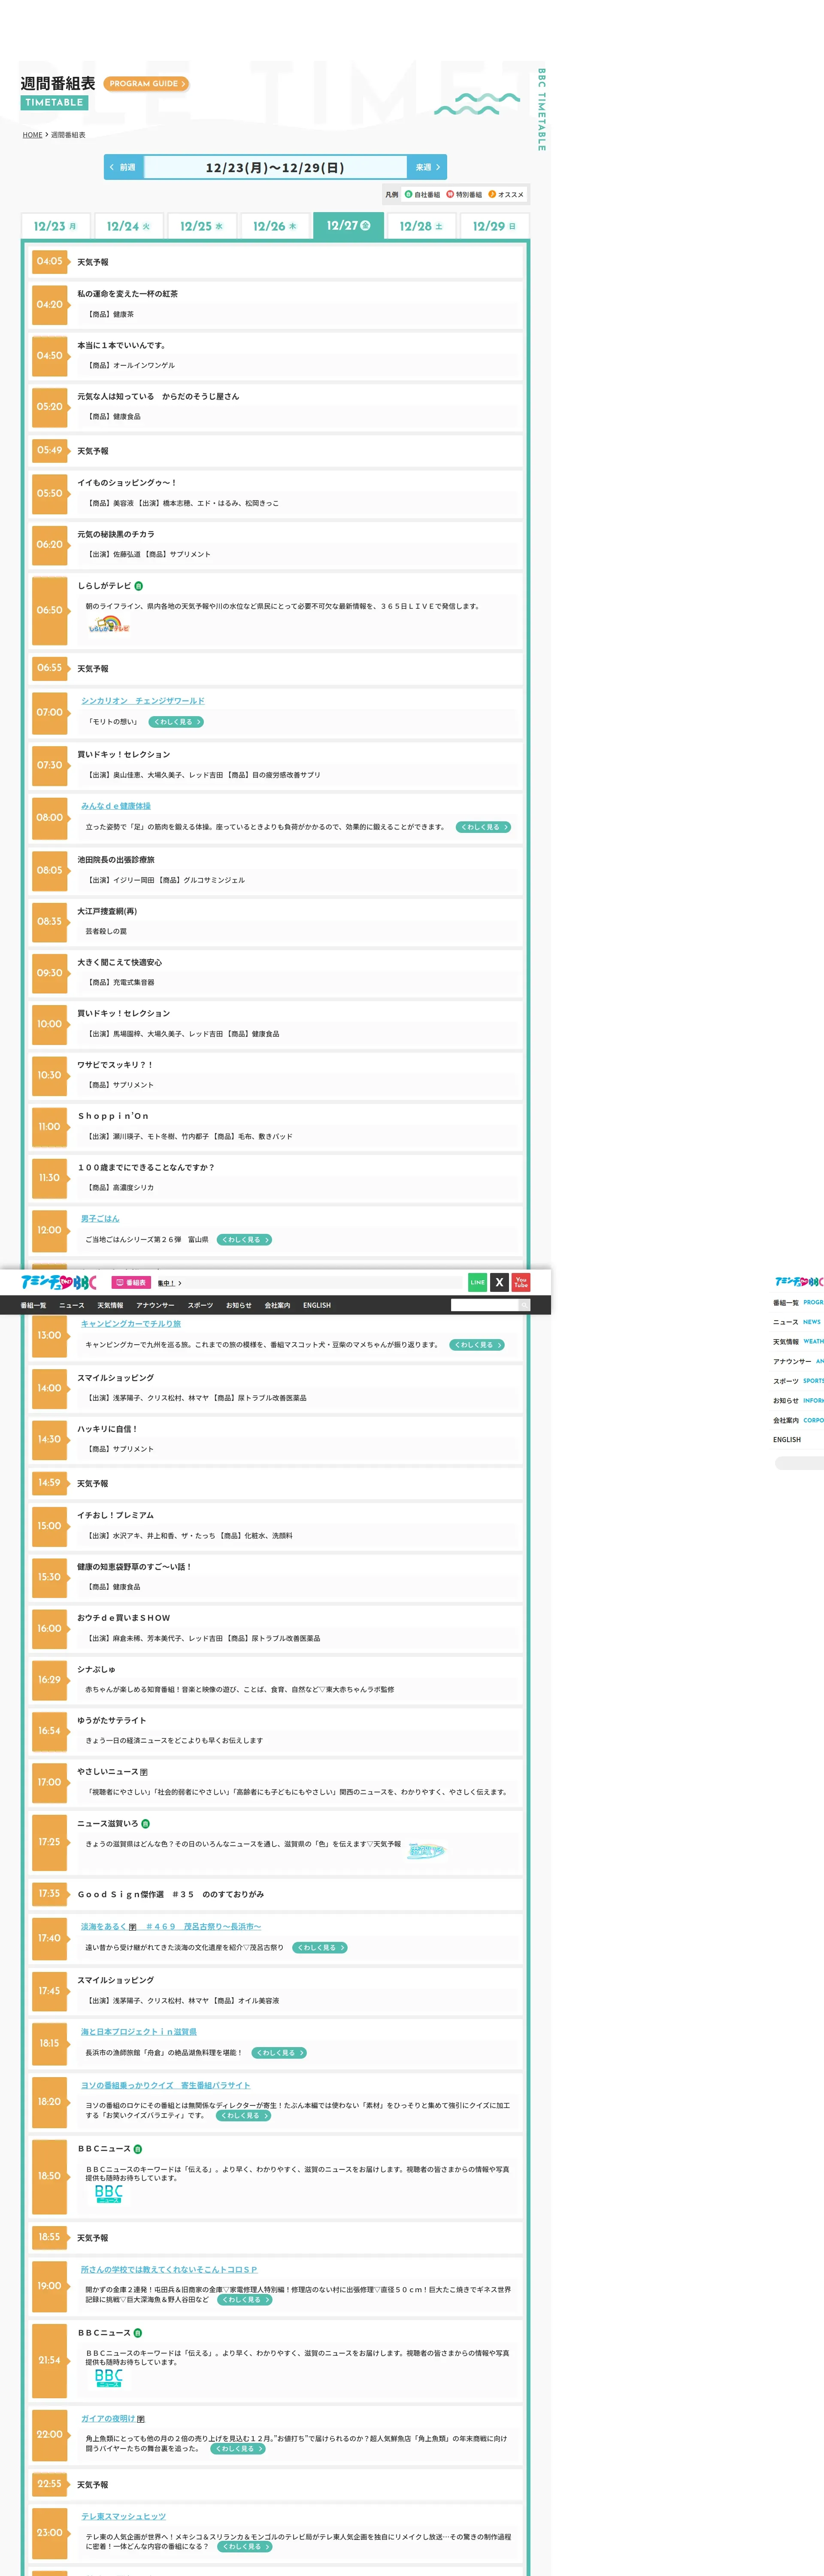Screen dimensions: 824x2576
Task: Click the pink 番組表 header button
Action: tap(131, 1283)
